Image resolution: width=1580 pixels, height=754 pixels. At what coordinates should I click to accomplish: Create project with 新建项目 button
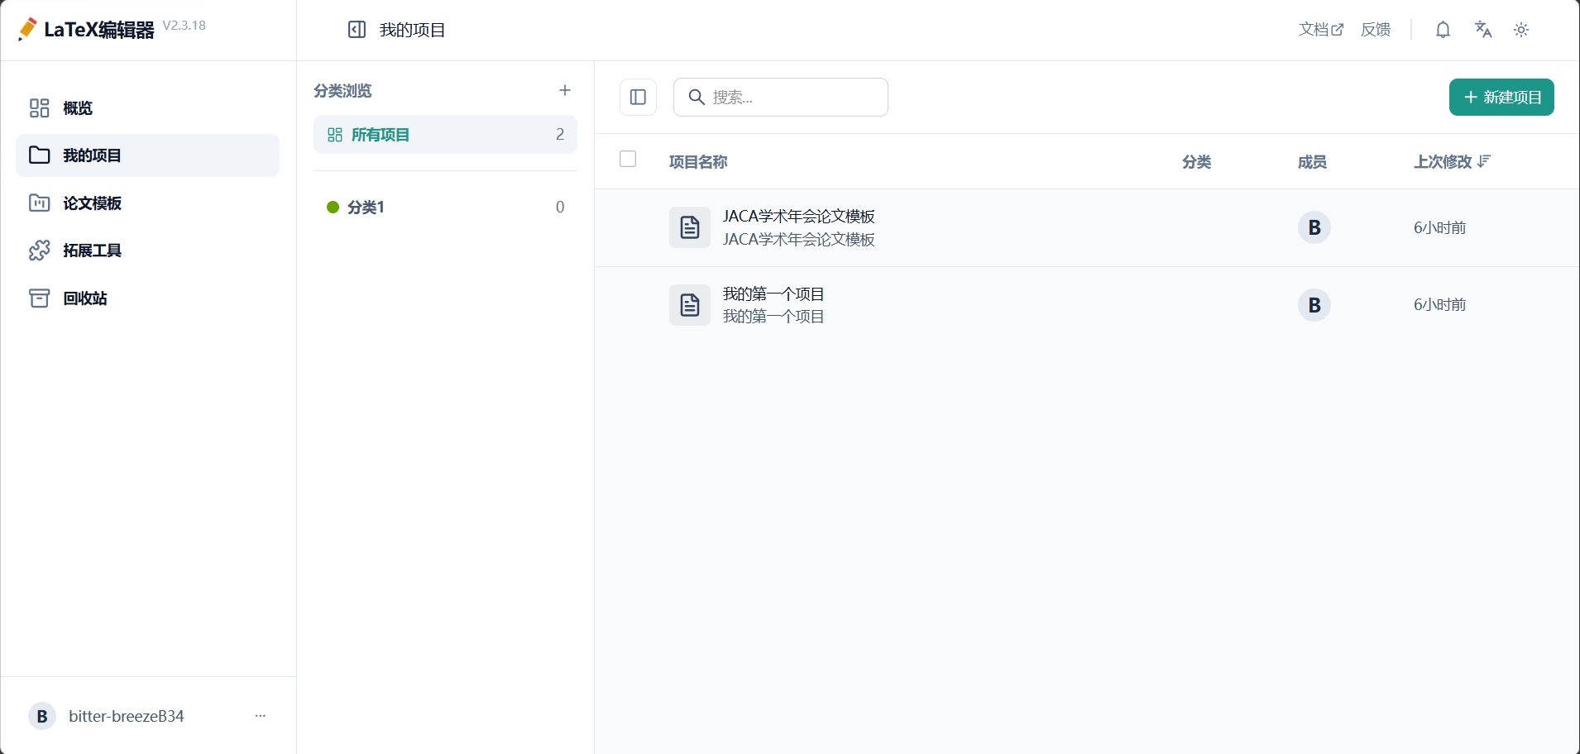(x=1501, y=97)
